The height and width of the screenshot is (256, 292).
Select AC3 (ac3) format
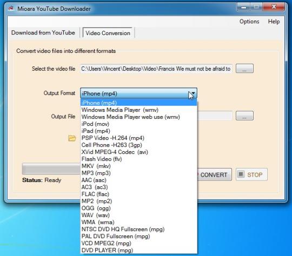139,187
